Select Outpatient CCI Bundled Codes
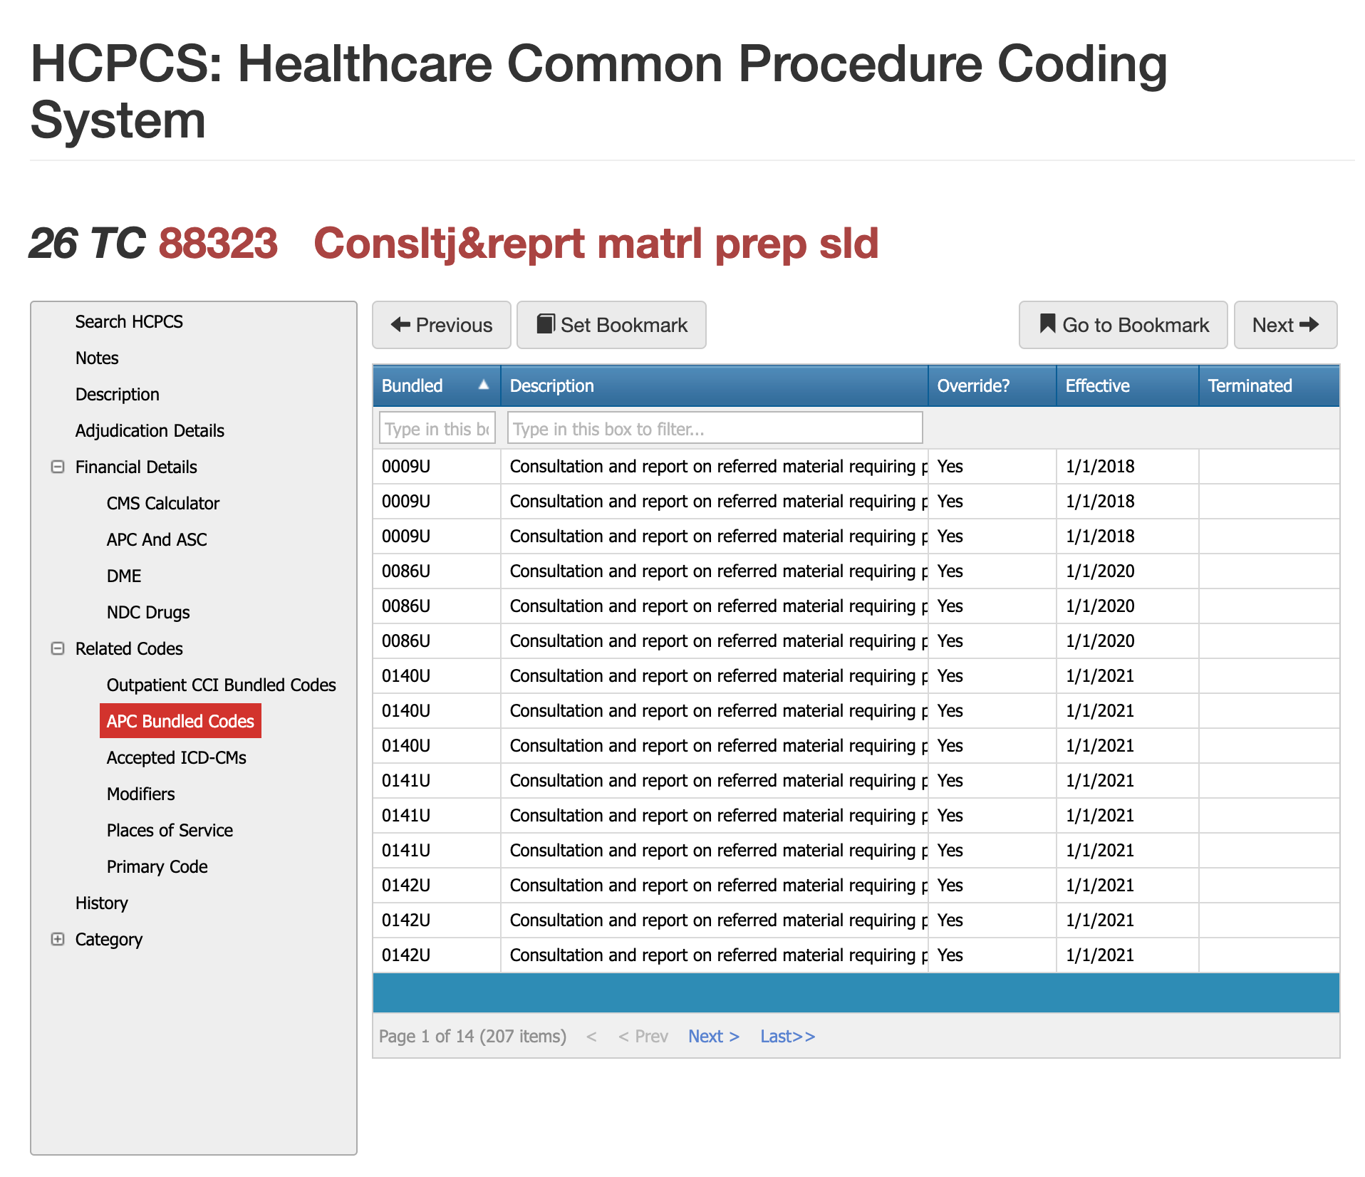Screen dimensions: 1365x1177 coord(222,685)
